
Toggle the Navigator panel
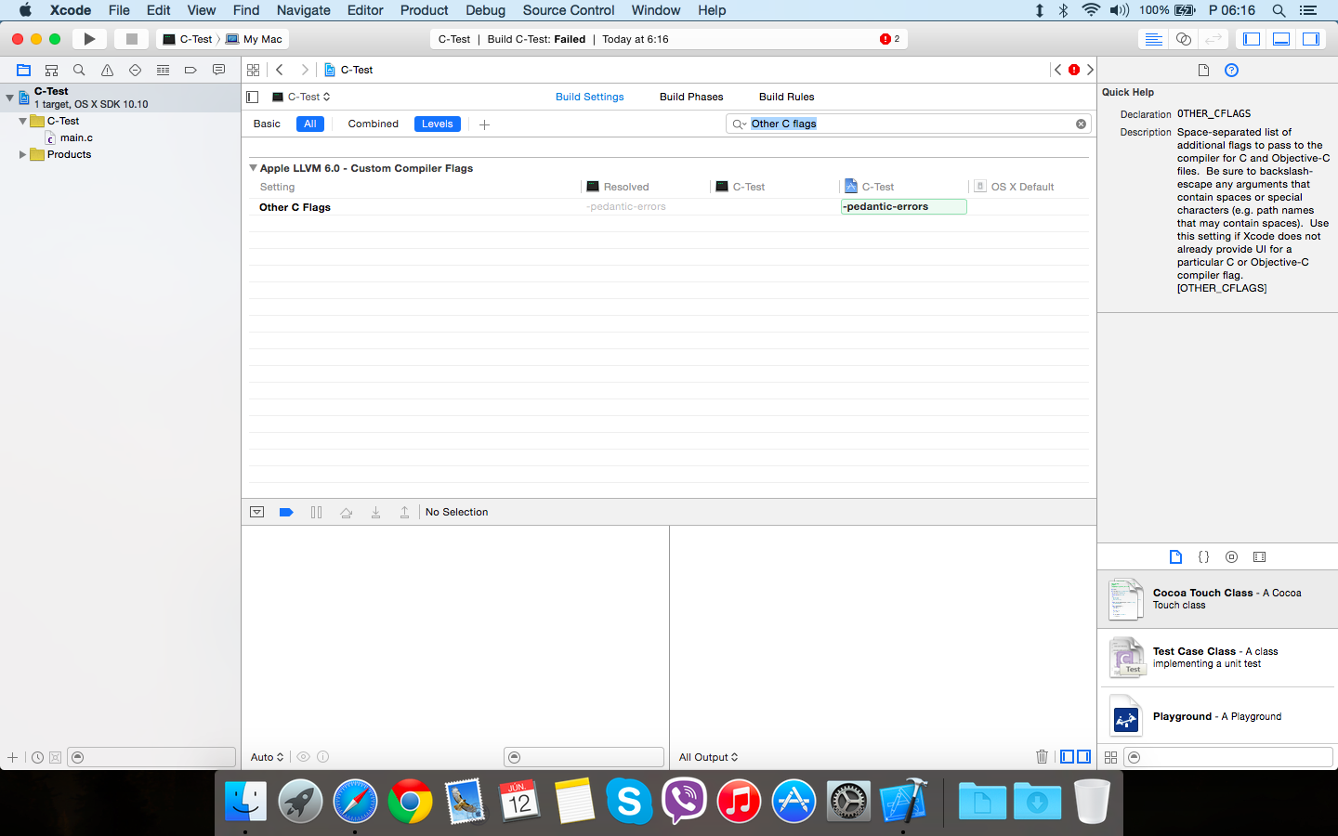(x=1252, y=39)
